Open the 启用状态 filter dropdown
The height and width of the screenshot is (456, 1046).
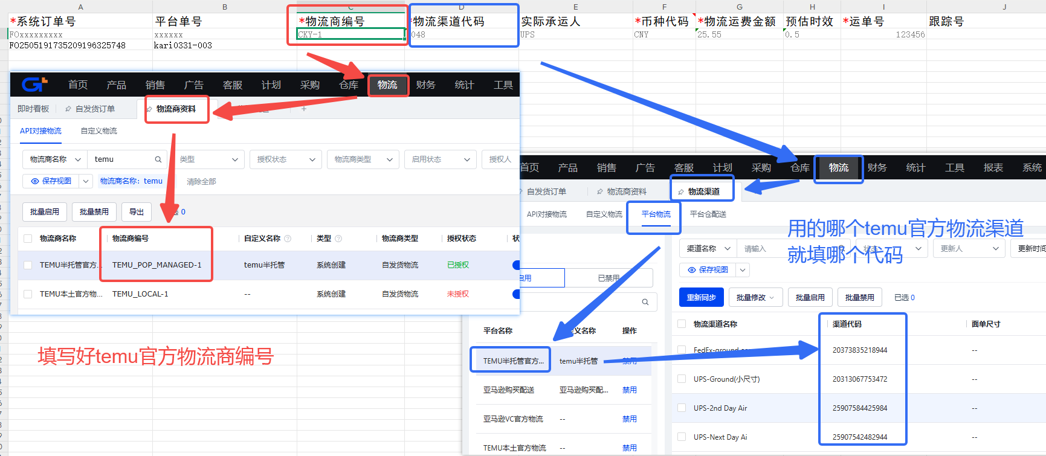(440, 159)
